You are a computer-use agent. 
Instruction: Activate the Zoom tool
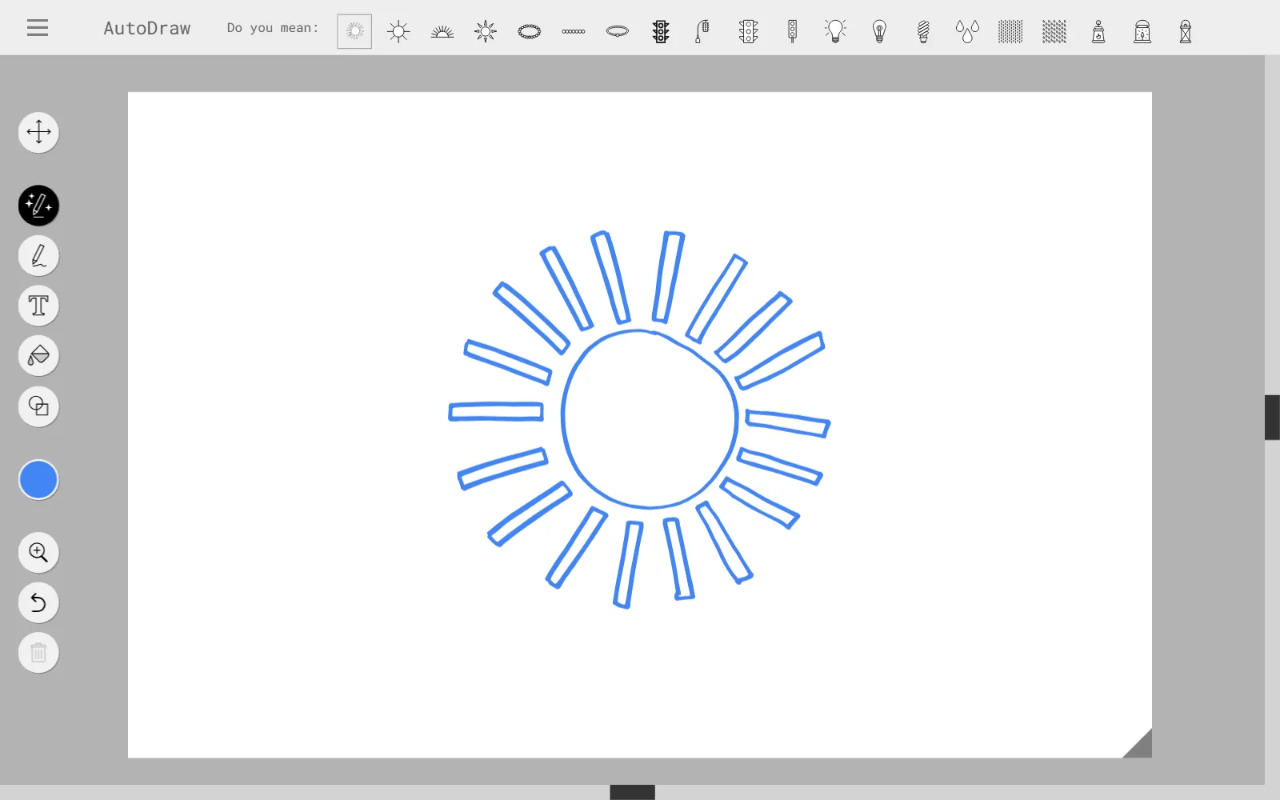(38, 552)
